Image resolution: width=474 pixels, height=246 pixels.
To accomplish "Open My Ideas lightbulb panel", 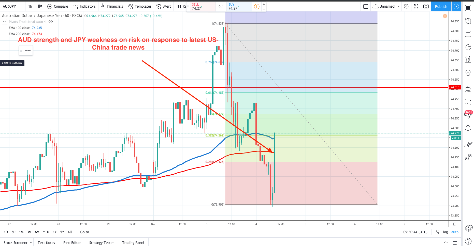I will 468,73.
